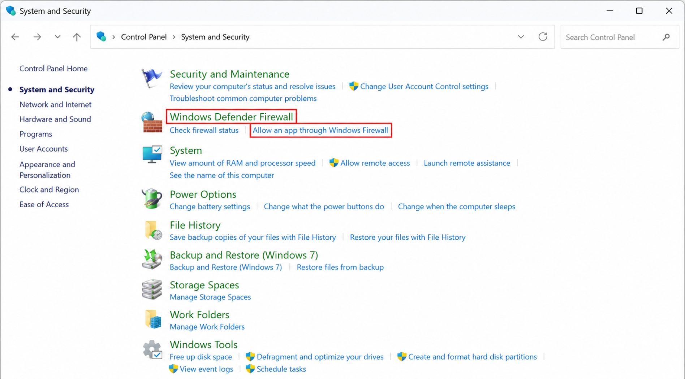The width and height of the screenshot is (685, 379).
Task: Open Ease of Access category
Action: pyautogui.click(x=44, y=204)
